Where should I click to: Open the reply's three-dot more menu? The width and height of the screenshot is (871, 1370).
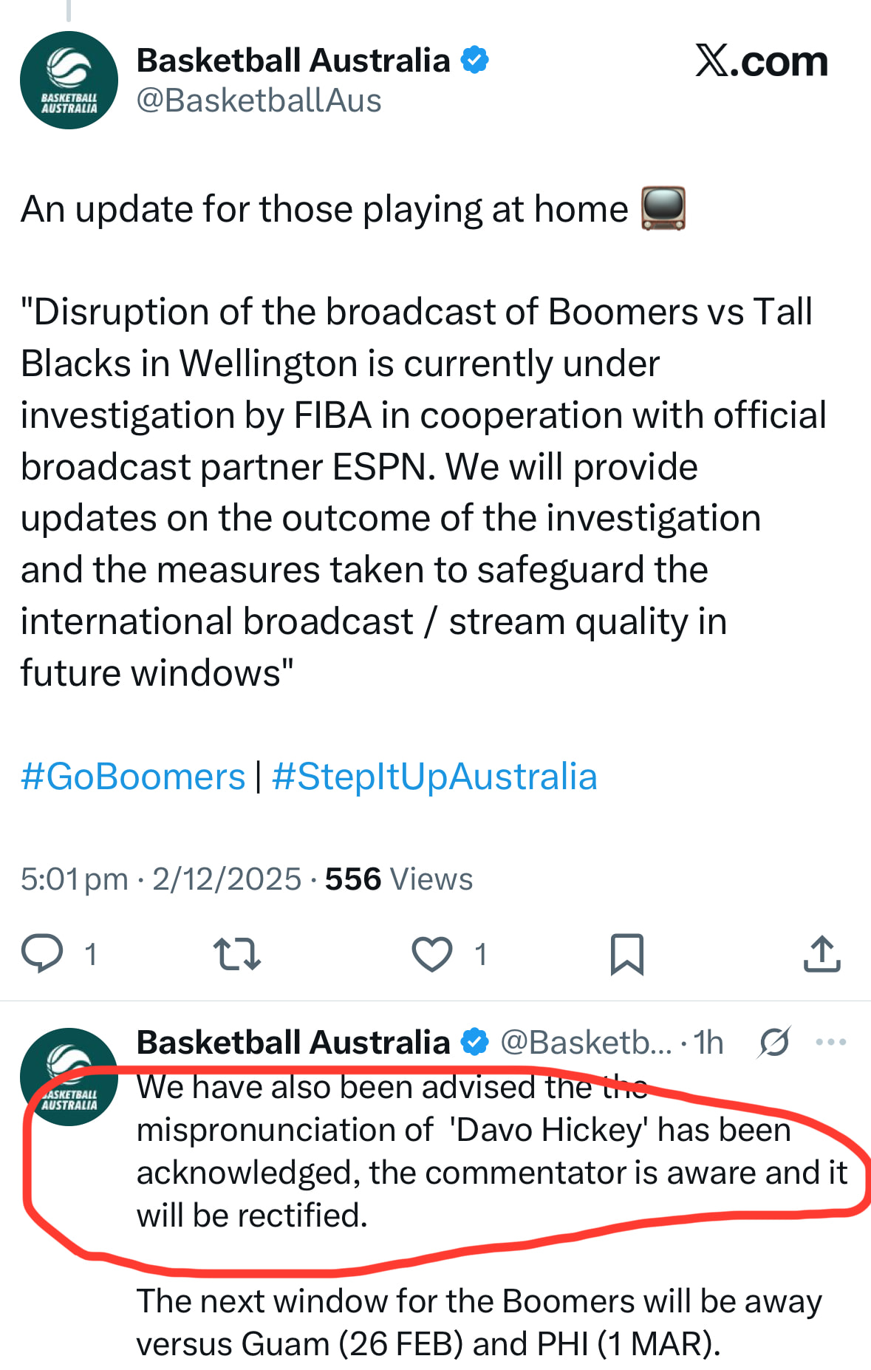pos(830,1042)
